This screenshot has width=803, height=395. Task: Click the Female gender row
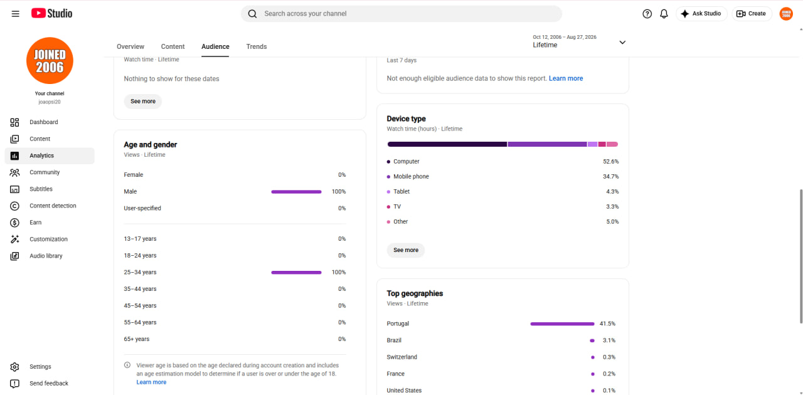(x=235, y=175)
